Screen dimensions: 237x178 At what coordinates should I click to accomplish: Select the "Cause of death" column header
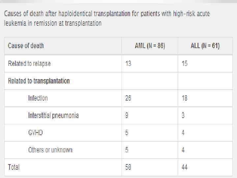[x=26, y=45]
